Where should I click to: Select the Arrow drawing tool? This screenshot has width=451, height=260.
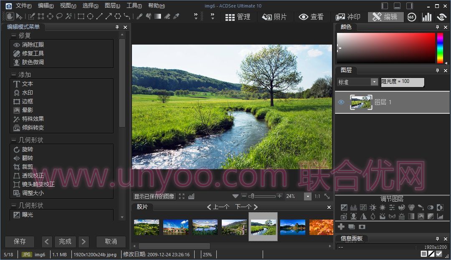point(109,16)
